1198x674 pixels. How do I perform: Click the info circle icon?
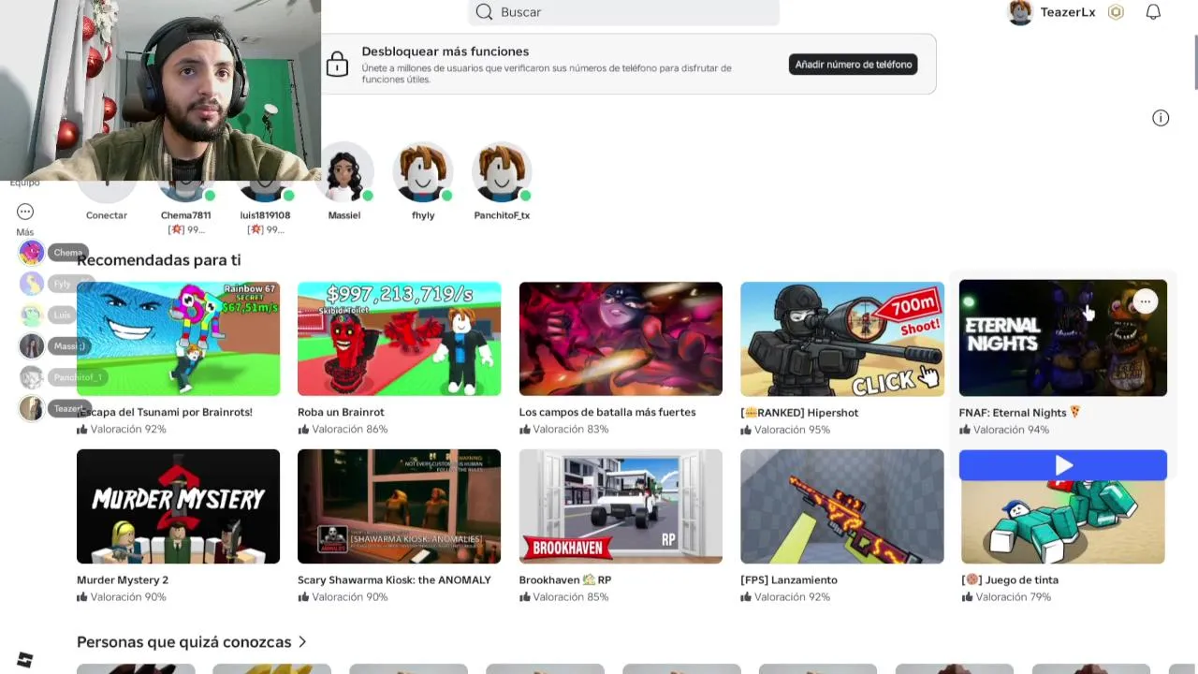point(1161,118)
